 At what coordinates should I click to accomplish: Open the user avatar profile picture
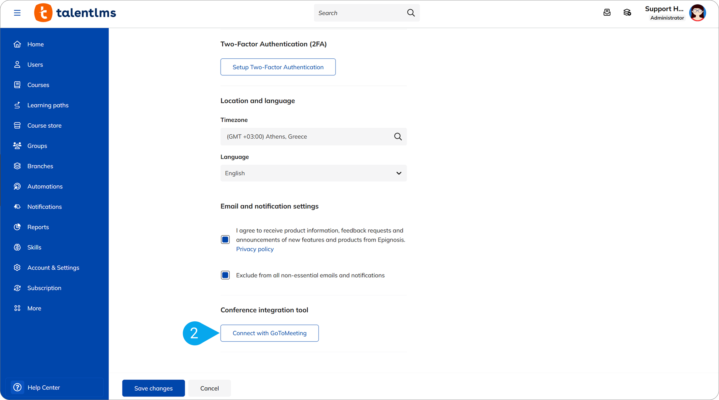697,13
